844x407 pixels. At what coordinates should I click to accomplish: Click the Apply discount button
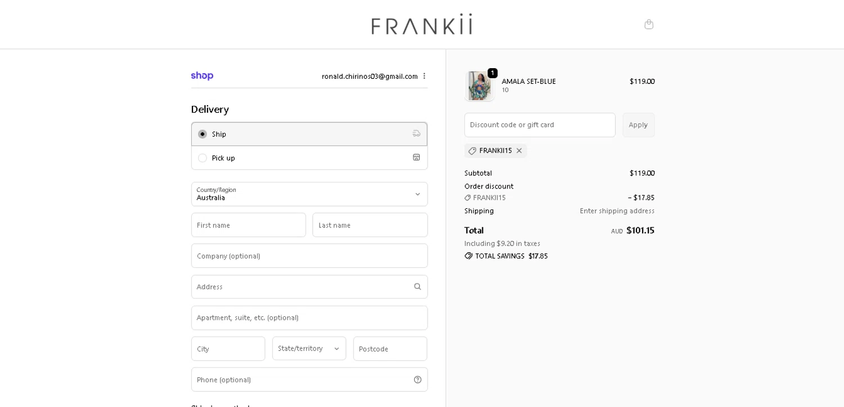point(638,125)
